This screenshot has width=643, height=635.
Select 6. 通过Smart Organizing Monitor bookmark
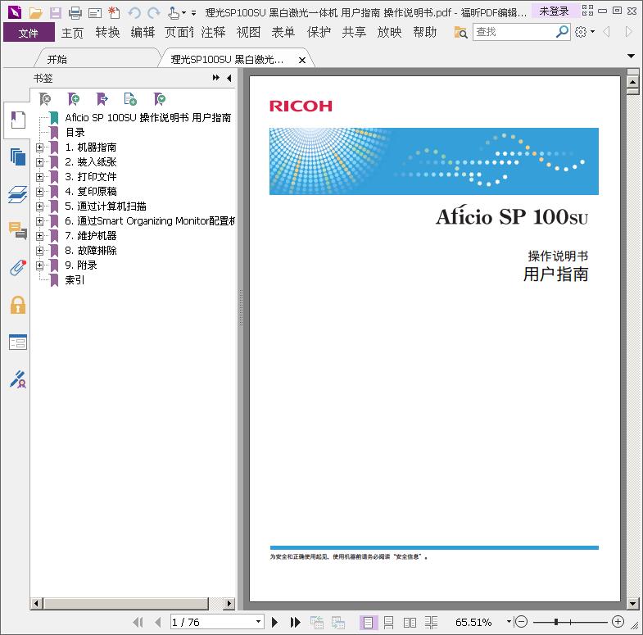tap(150, 221)
